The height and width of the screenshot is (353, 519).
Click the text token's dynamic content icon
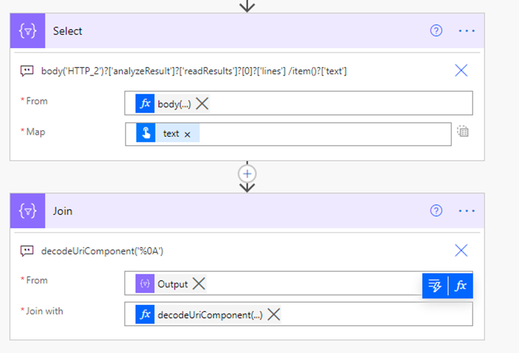click(146, 133)
